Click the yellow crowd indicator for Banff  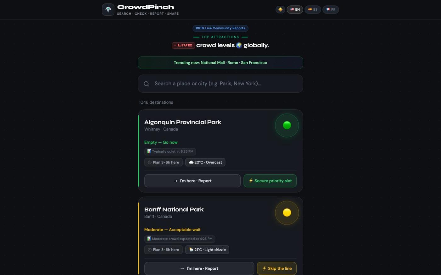pos(287,213)
